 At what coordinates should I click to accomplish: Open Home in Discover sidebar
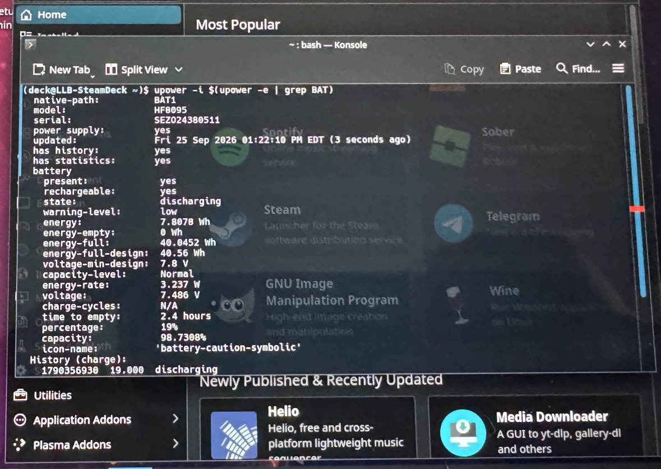(x=99, y=15)
